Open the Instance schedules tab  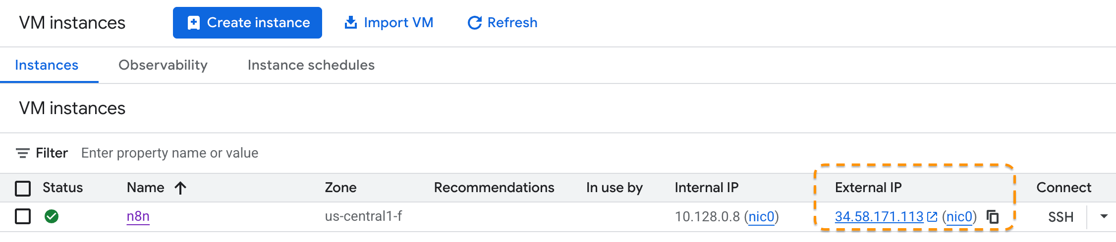311,65
